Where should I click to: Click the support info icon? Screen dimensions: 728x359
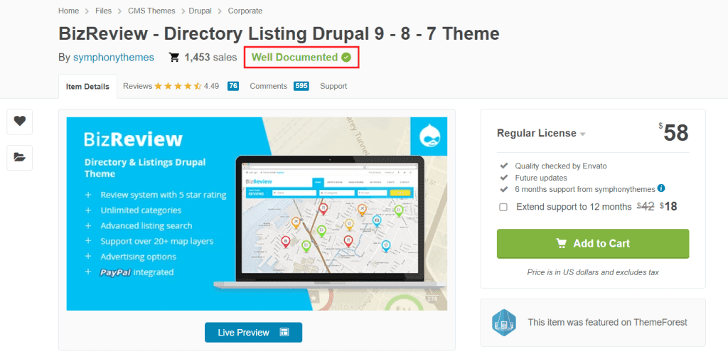point(661,188)
